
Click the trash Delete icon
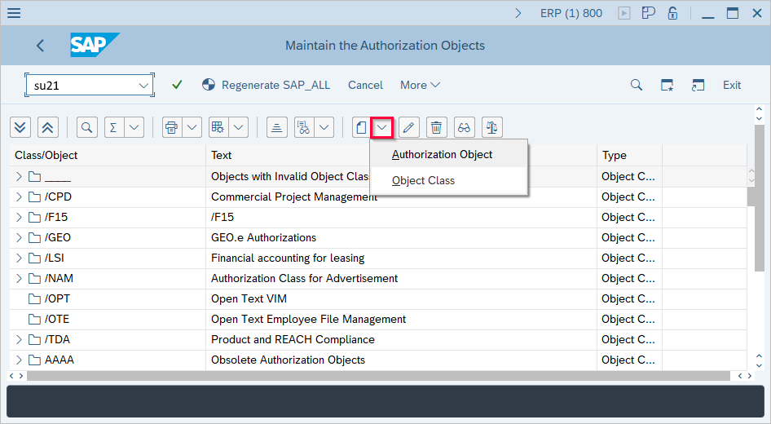[x=436, y=127]
